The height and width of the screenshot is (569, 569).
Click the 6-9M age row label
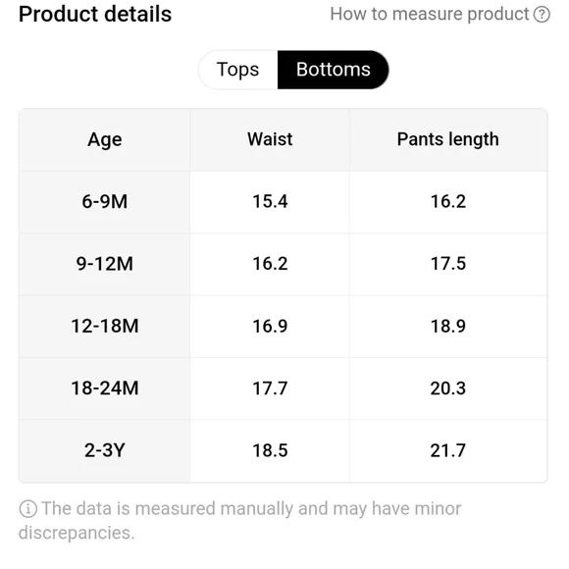[x=105, y=202]
